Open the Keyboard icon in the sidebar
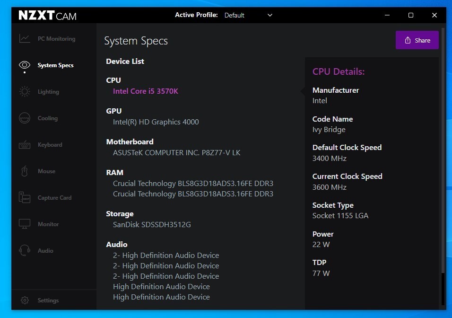Screen dimensions: 452x318 coord(25,145)
